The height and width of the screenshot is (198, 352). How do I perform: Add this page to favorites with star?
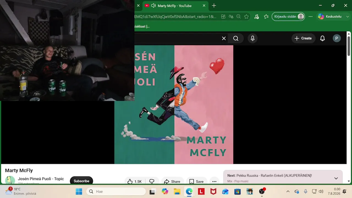(246, 16)
